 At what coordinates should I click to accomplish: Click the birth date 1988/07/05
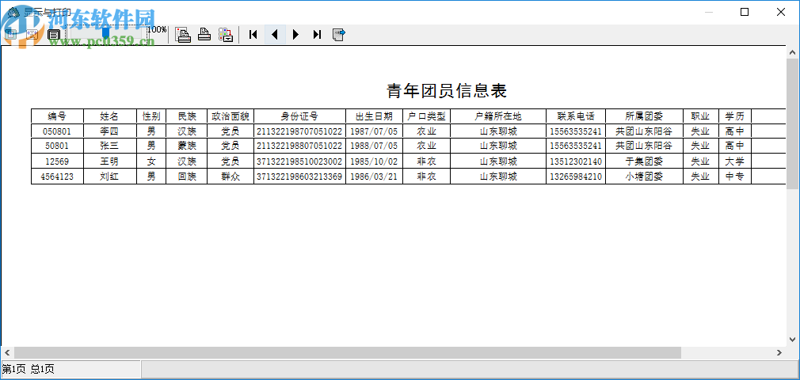[374, 146]
